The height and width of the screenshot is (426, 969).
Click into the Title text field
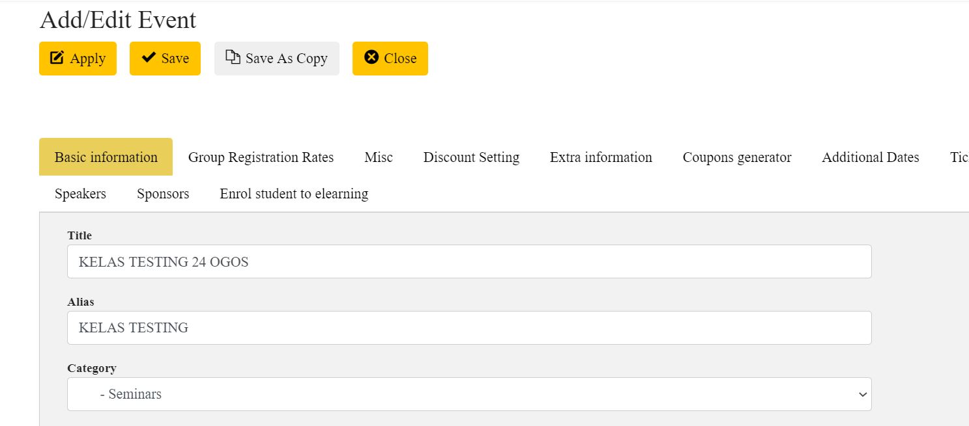click(x=469, y=261)
